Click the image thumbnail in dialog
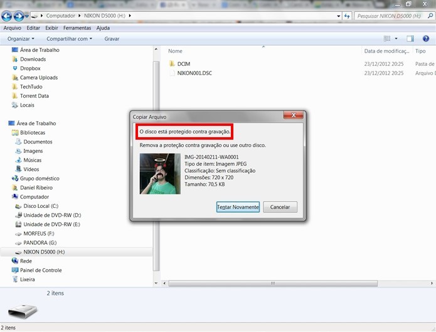 coord(160,174)
